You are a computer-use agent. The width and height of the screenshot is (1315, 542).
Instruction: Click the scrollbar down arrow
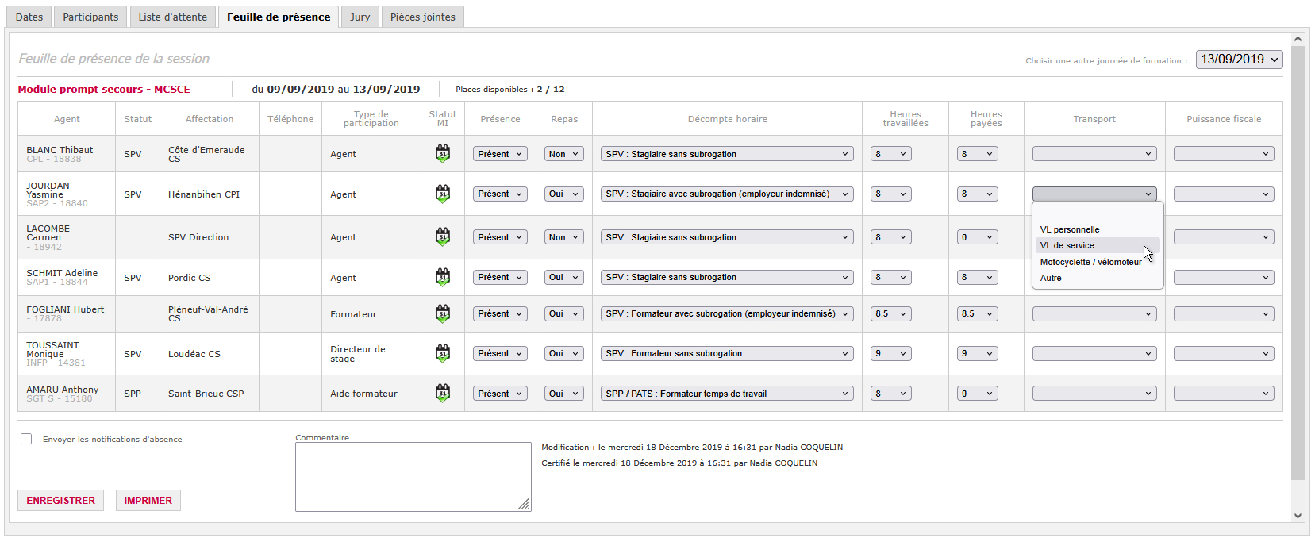1298,515
